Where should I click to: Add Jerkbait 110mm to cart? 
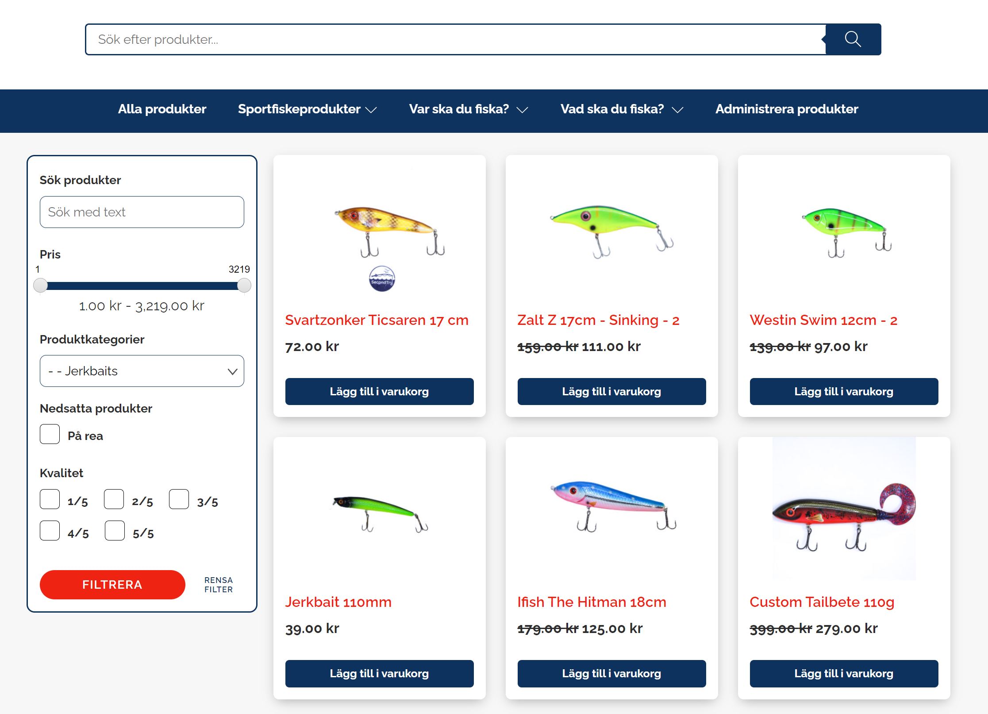tap(379, 674)
